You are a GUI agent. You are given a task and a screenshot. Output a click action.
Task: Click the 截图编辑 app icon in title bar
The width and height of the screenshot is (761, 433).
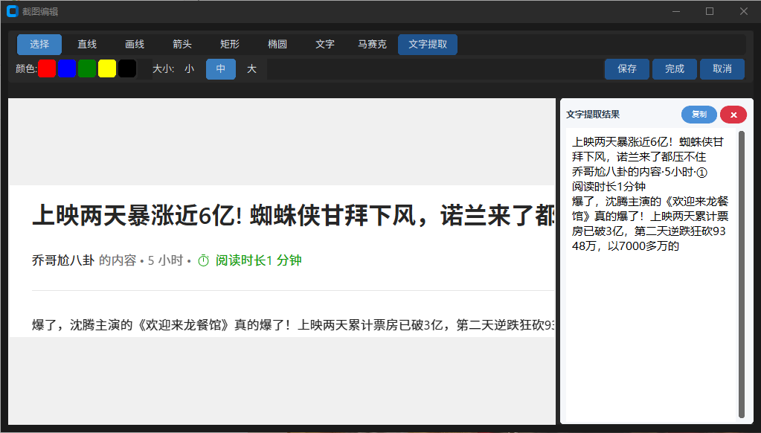pyautogui.click(x=12, y=11)
